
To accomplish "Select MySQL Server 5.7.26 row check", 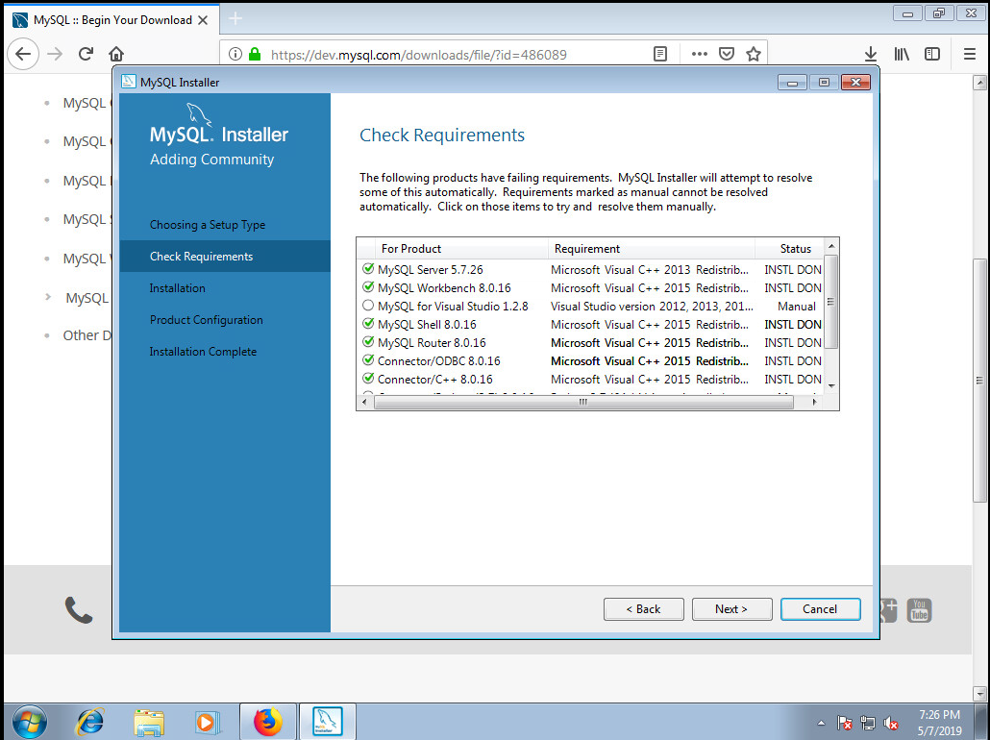I will (368, 269).
